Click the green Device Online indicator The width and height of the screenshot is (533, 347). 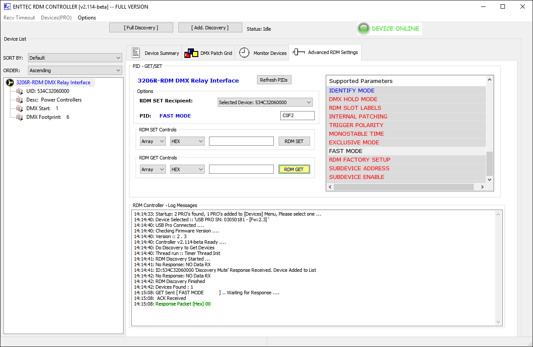[x=364, y=29]
